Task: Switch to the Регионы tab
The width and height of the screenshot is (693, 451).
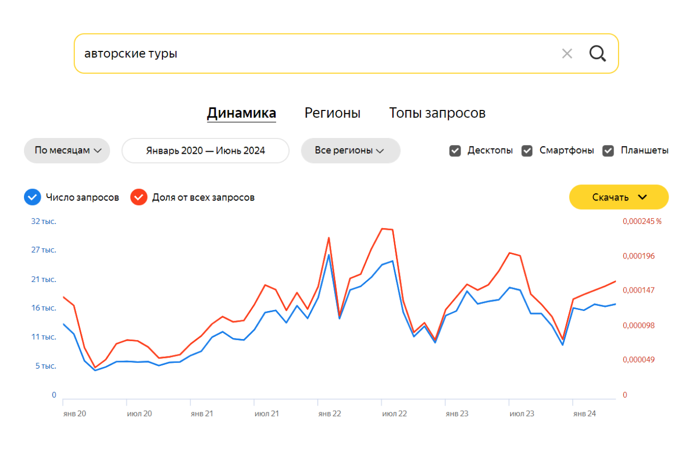Action: point(332,113)
